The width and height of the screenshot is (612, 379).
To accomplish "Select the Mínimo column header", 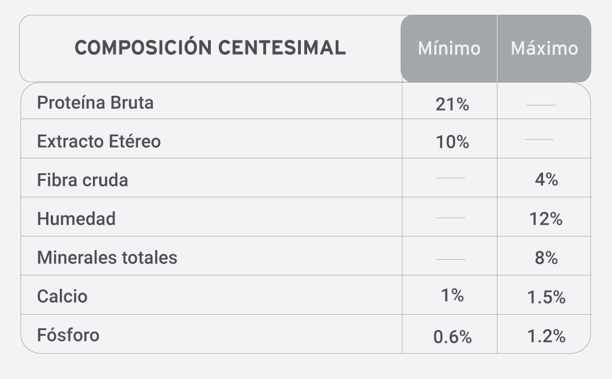I will coord(449,49).
